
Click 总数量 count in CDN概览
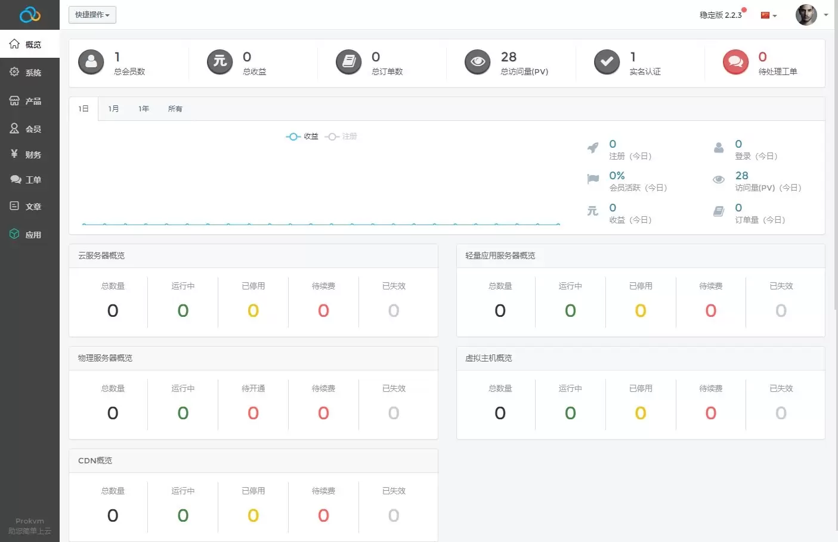113,515
